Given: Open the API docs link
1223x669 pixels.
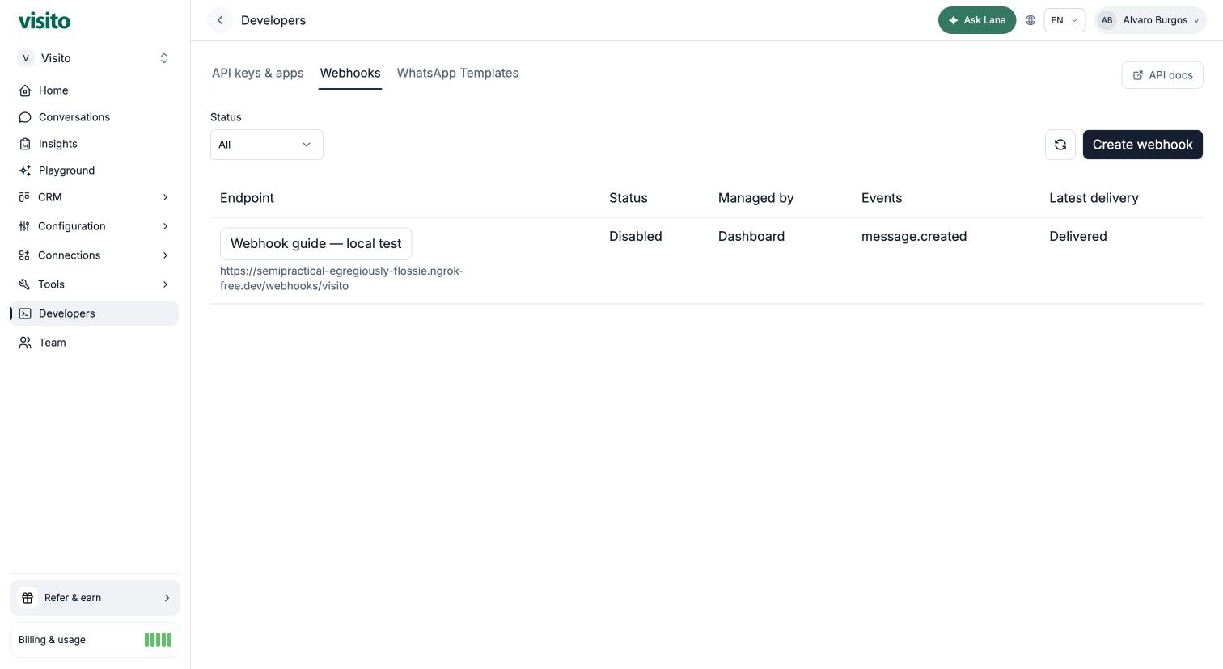Looking at the screenshot, I should coord(1162,75).
